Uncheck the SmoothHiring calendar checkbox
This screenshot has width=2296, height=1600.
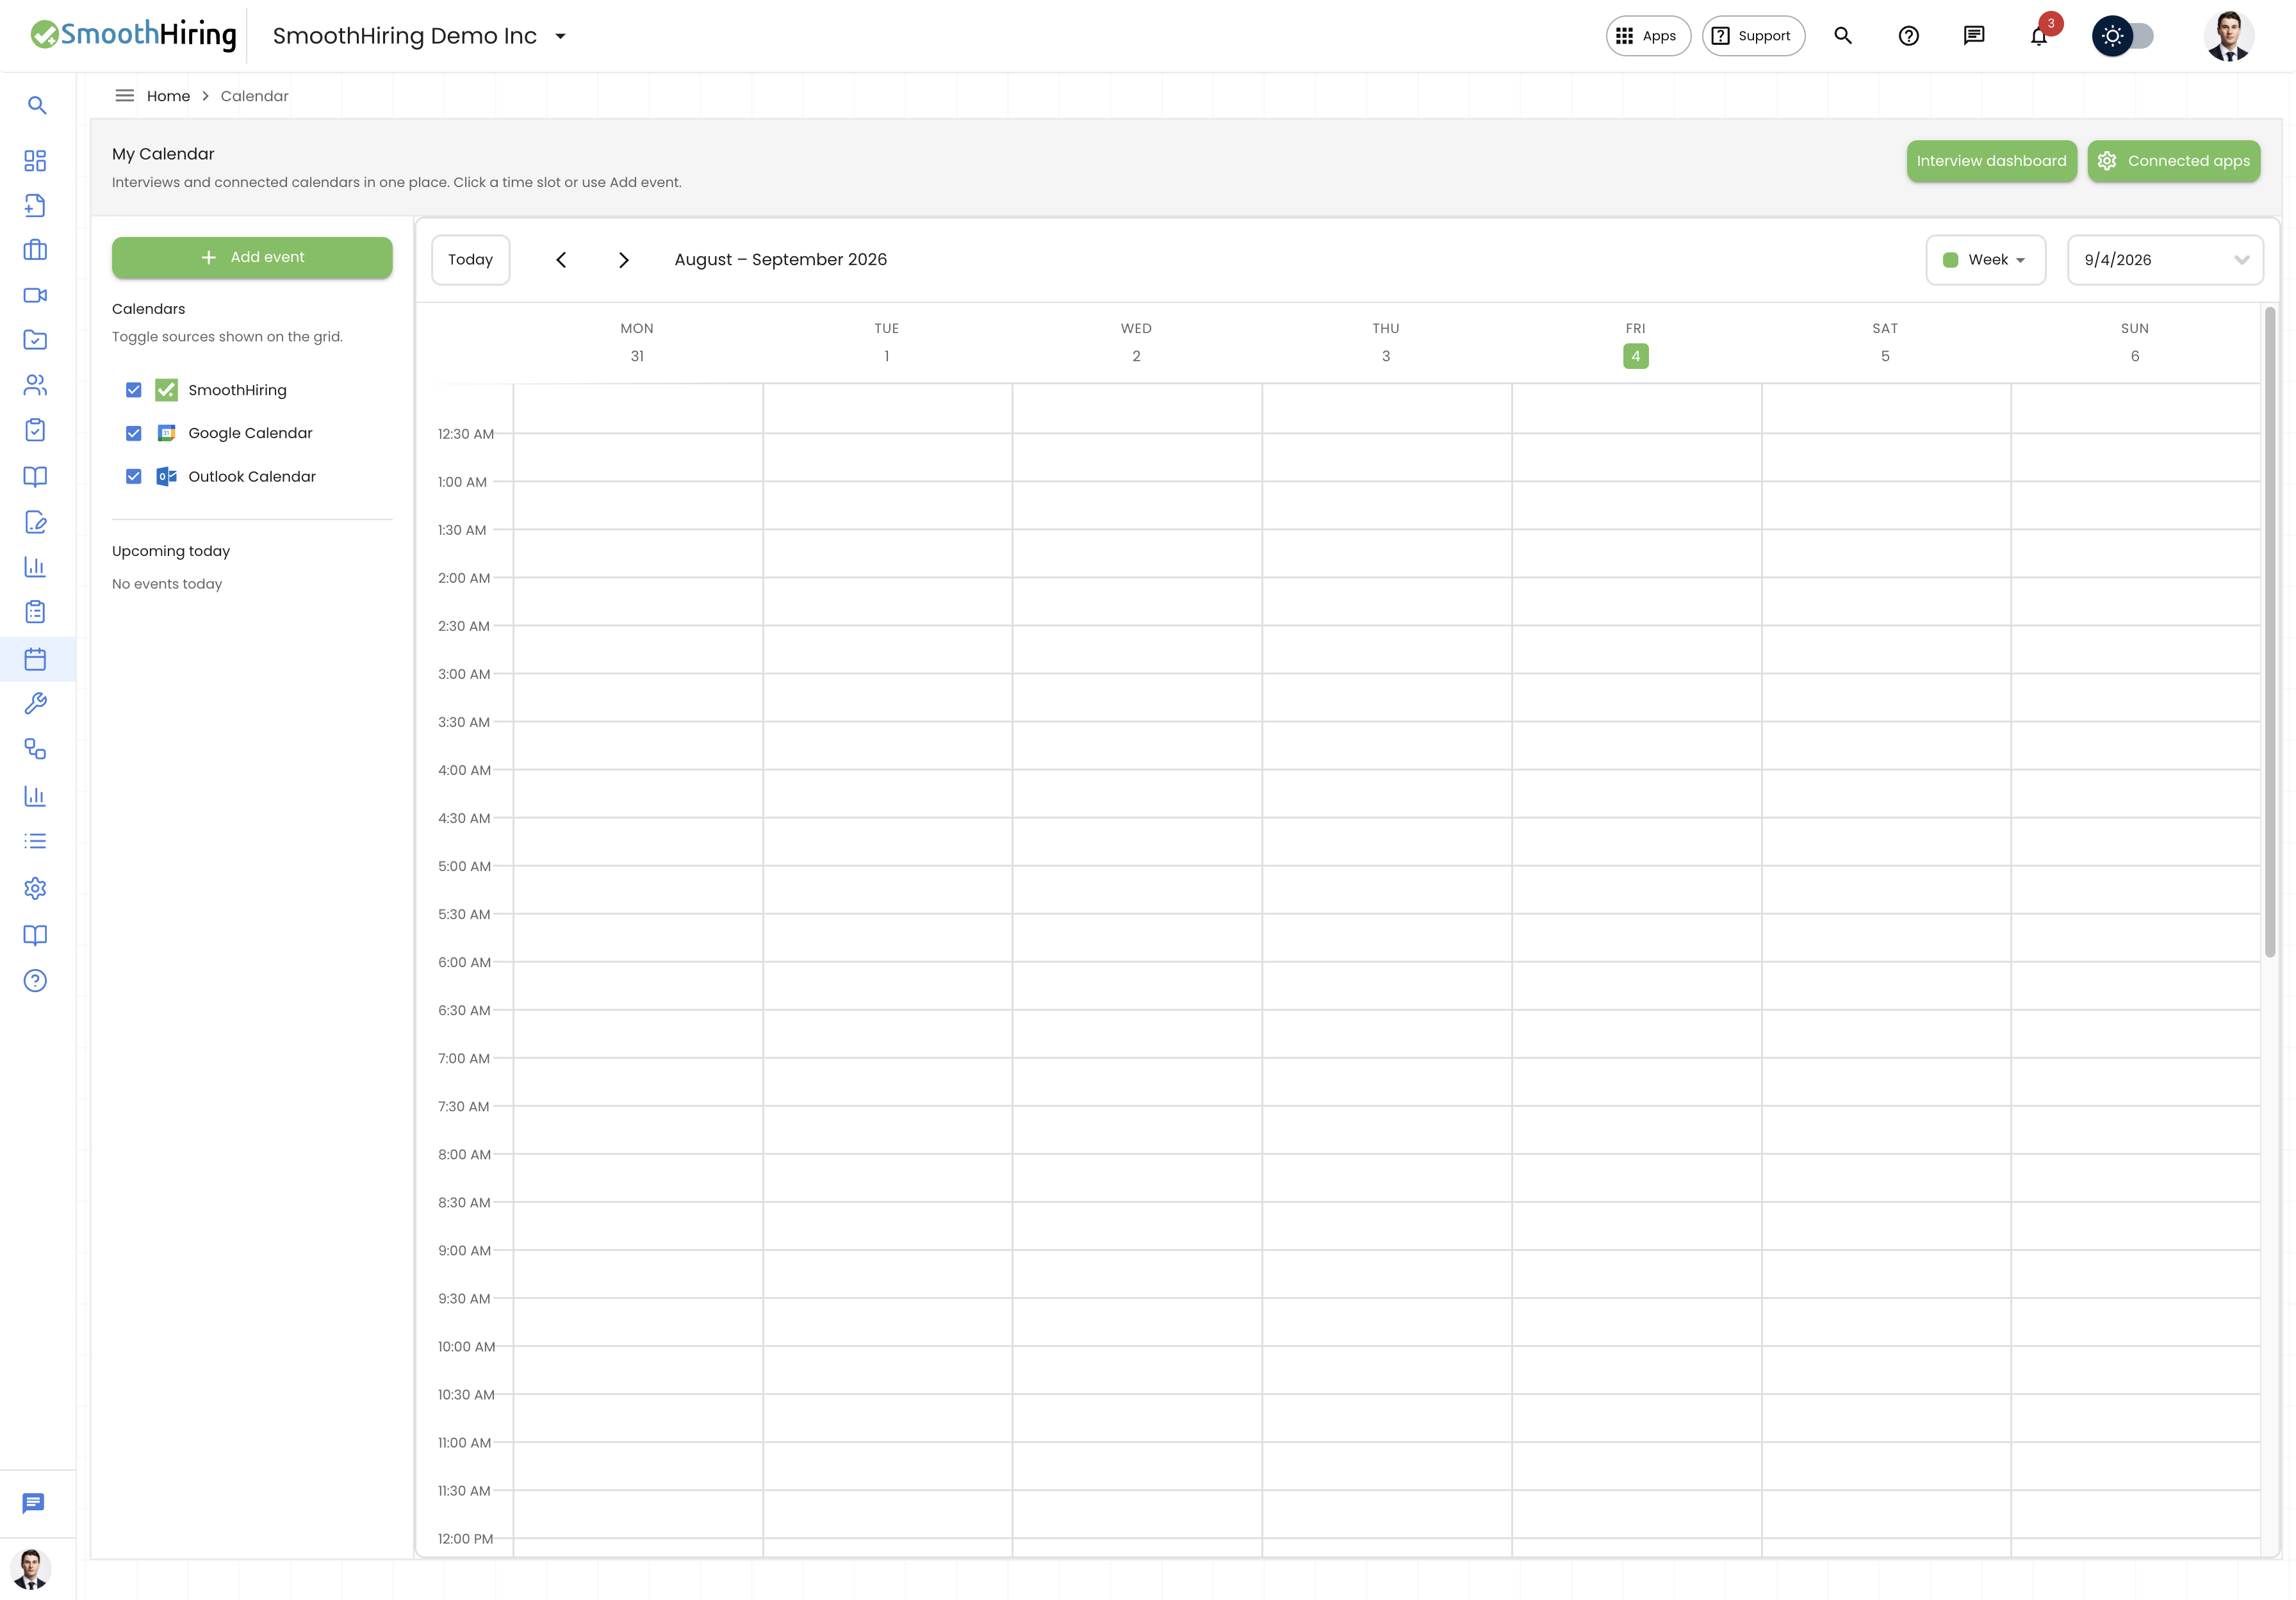coord(134,390)
